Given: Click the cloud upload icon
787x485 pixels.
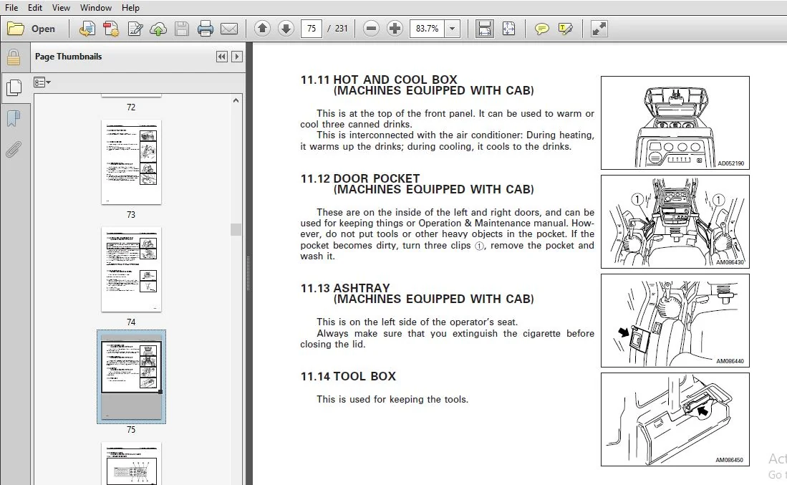Looking at the screenshot, I should point(158,29).
